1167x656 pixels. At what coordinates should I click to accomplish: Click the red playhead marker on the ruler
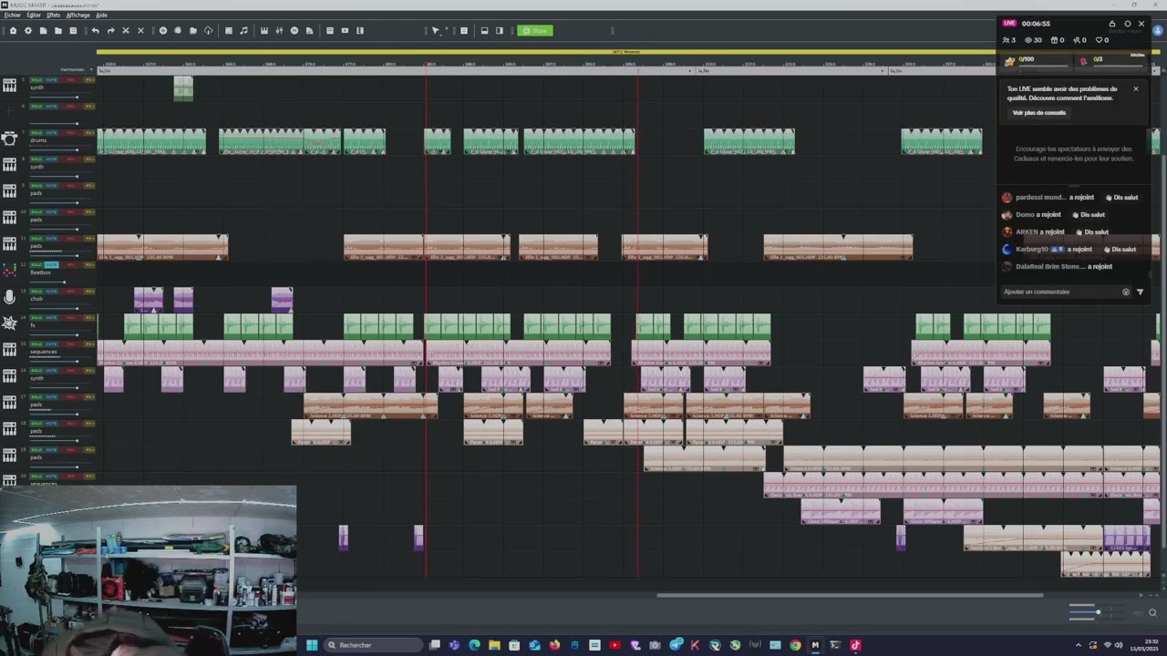pos(427,65)
